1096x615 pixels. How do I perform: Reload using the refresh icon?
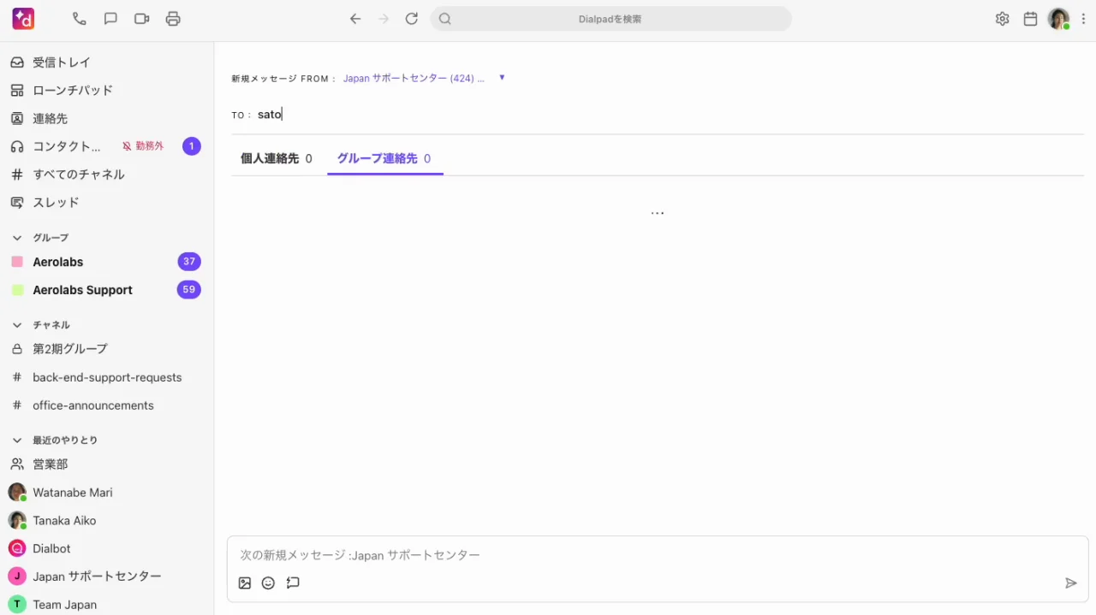click(412, 19)
